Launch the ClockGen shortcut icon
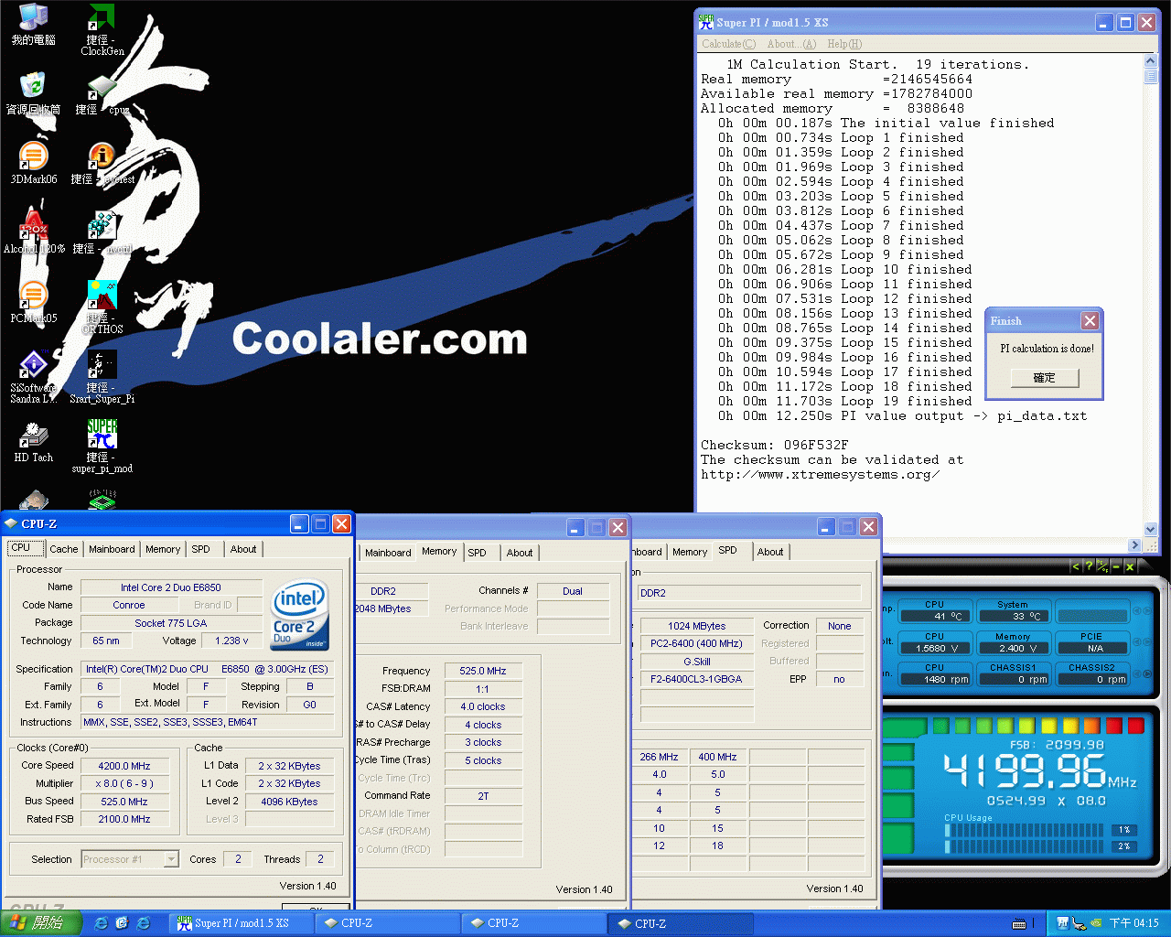 click(102, 30)
